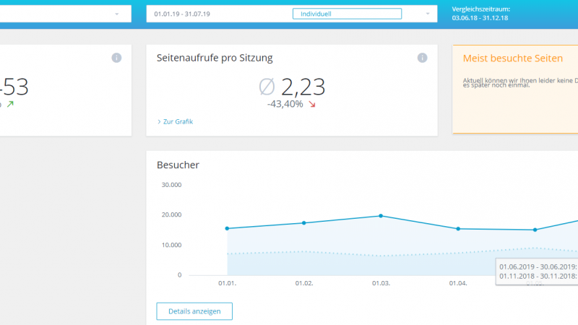Image resolution: width=578 pixels, height=325 pixels.
Task: Click info icon in Seitenaufrufe pro Sitzung card
Action: (x=422, y=58)
